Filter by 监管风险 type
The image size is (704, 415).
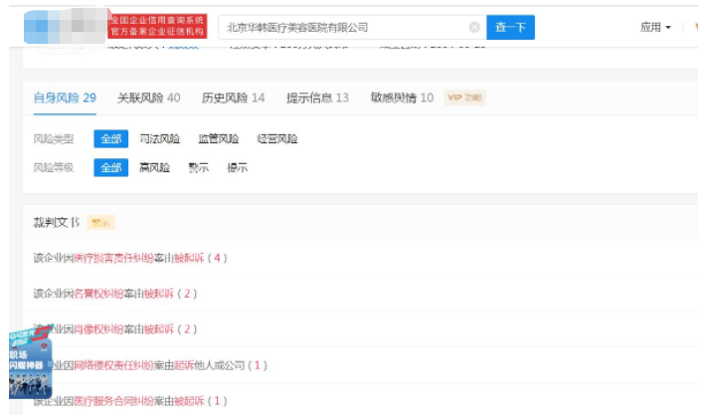218,138
